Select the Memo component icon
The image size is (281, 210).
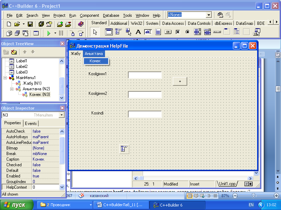point(158,32)
